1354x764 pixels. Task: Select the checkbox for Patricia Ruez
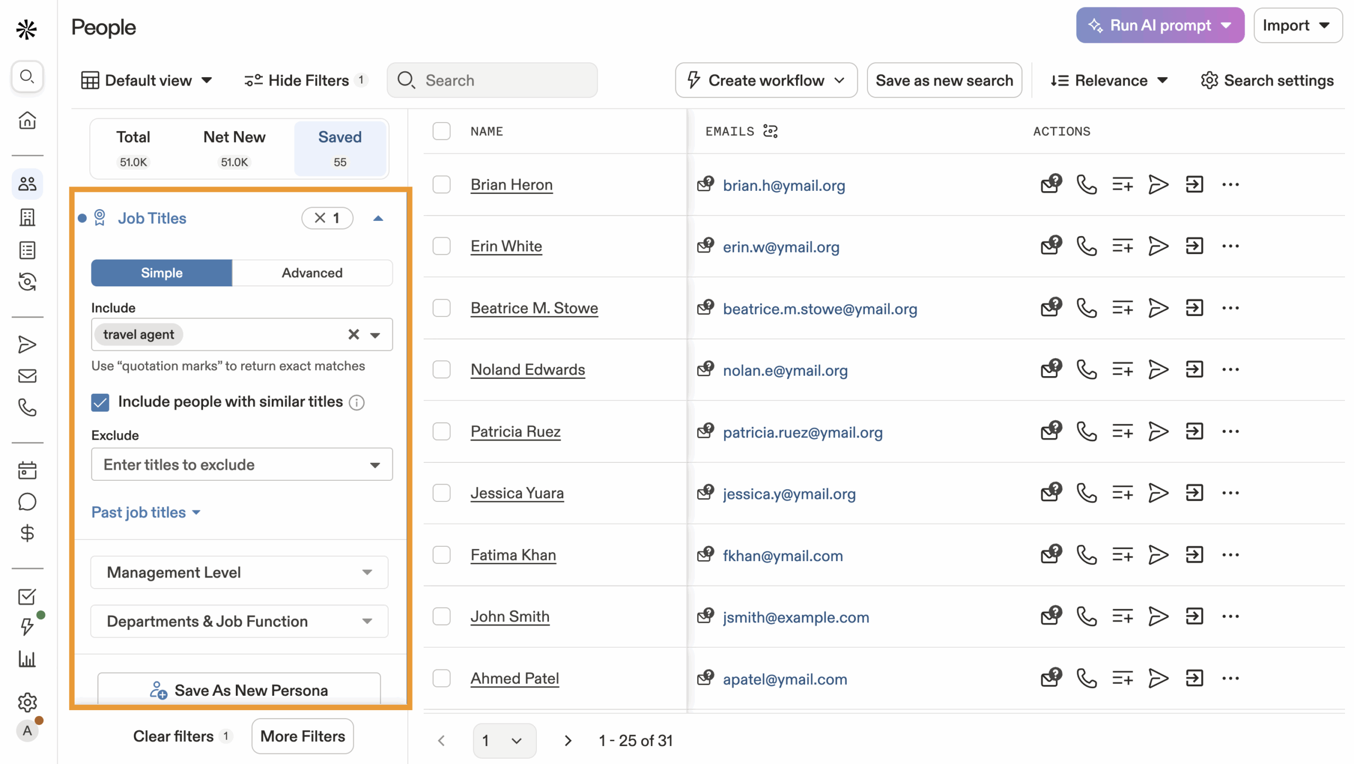click(441, 432)
